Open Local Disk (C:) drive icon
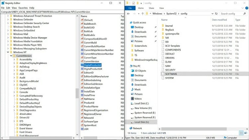The image size is (249, 140). click(x=131, y=103)
